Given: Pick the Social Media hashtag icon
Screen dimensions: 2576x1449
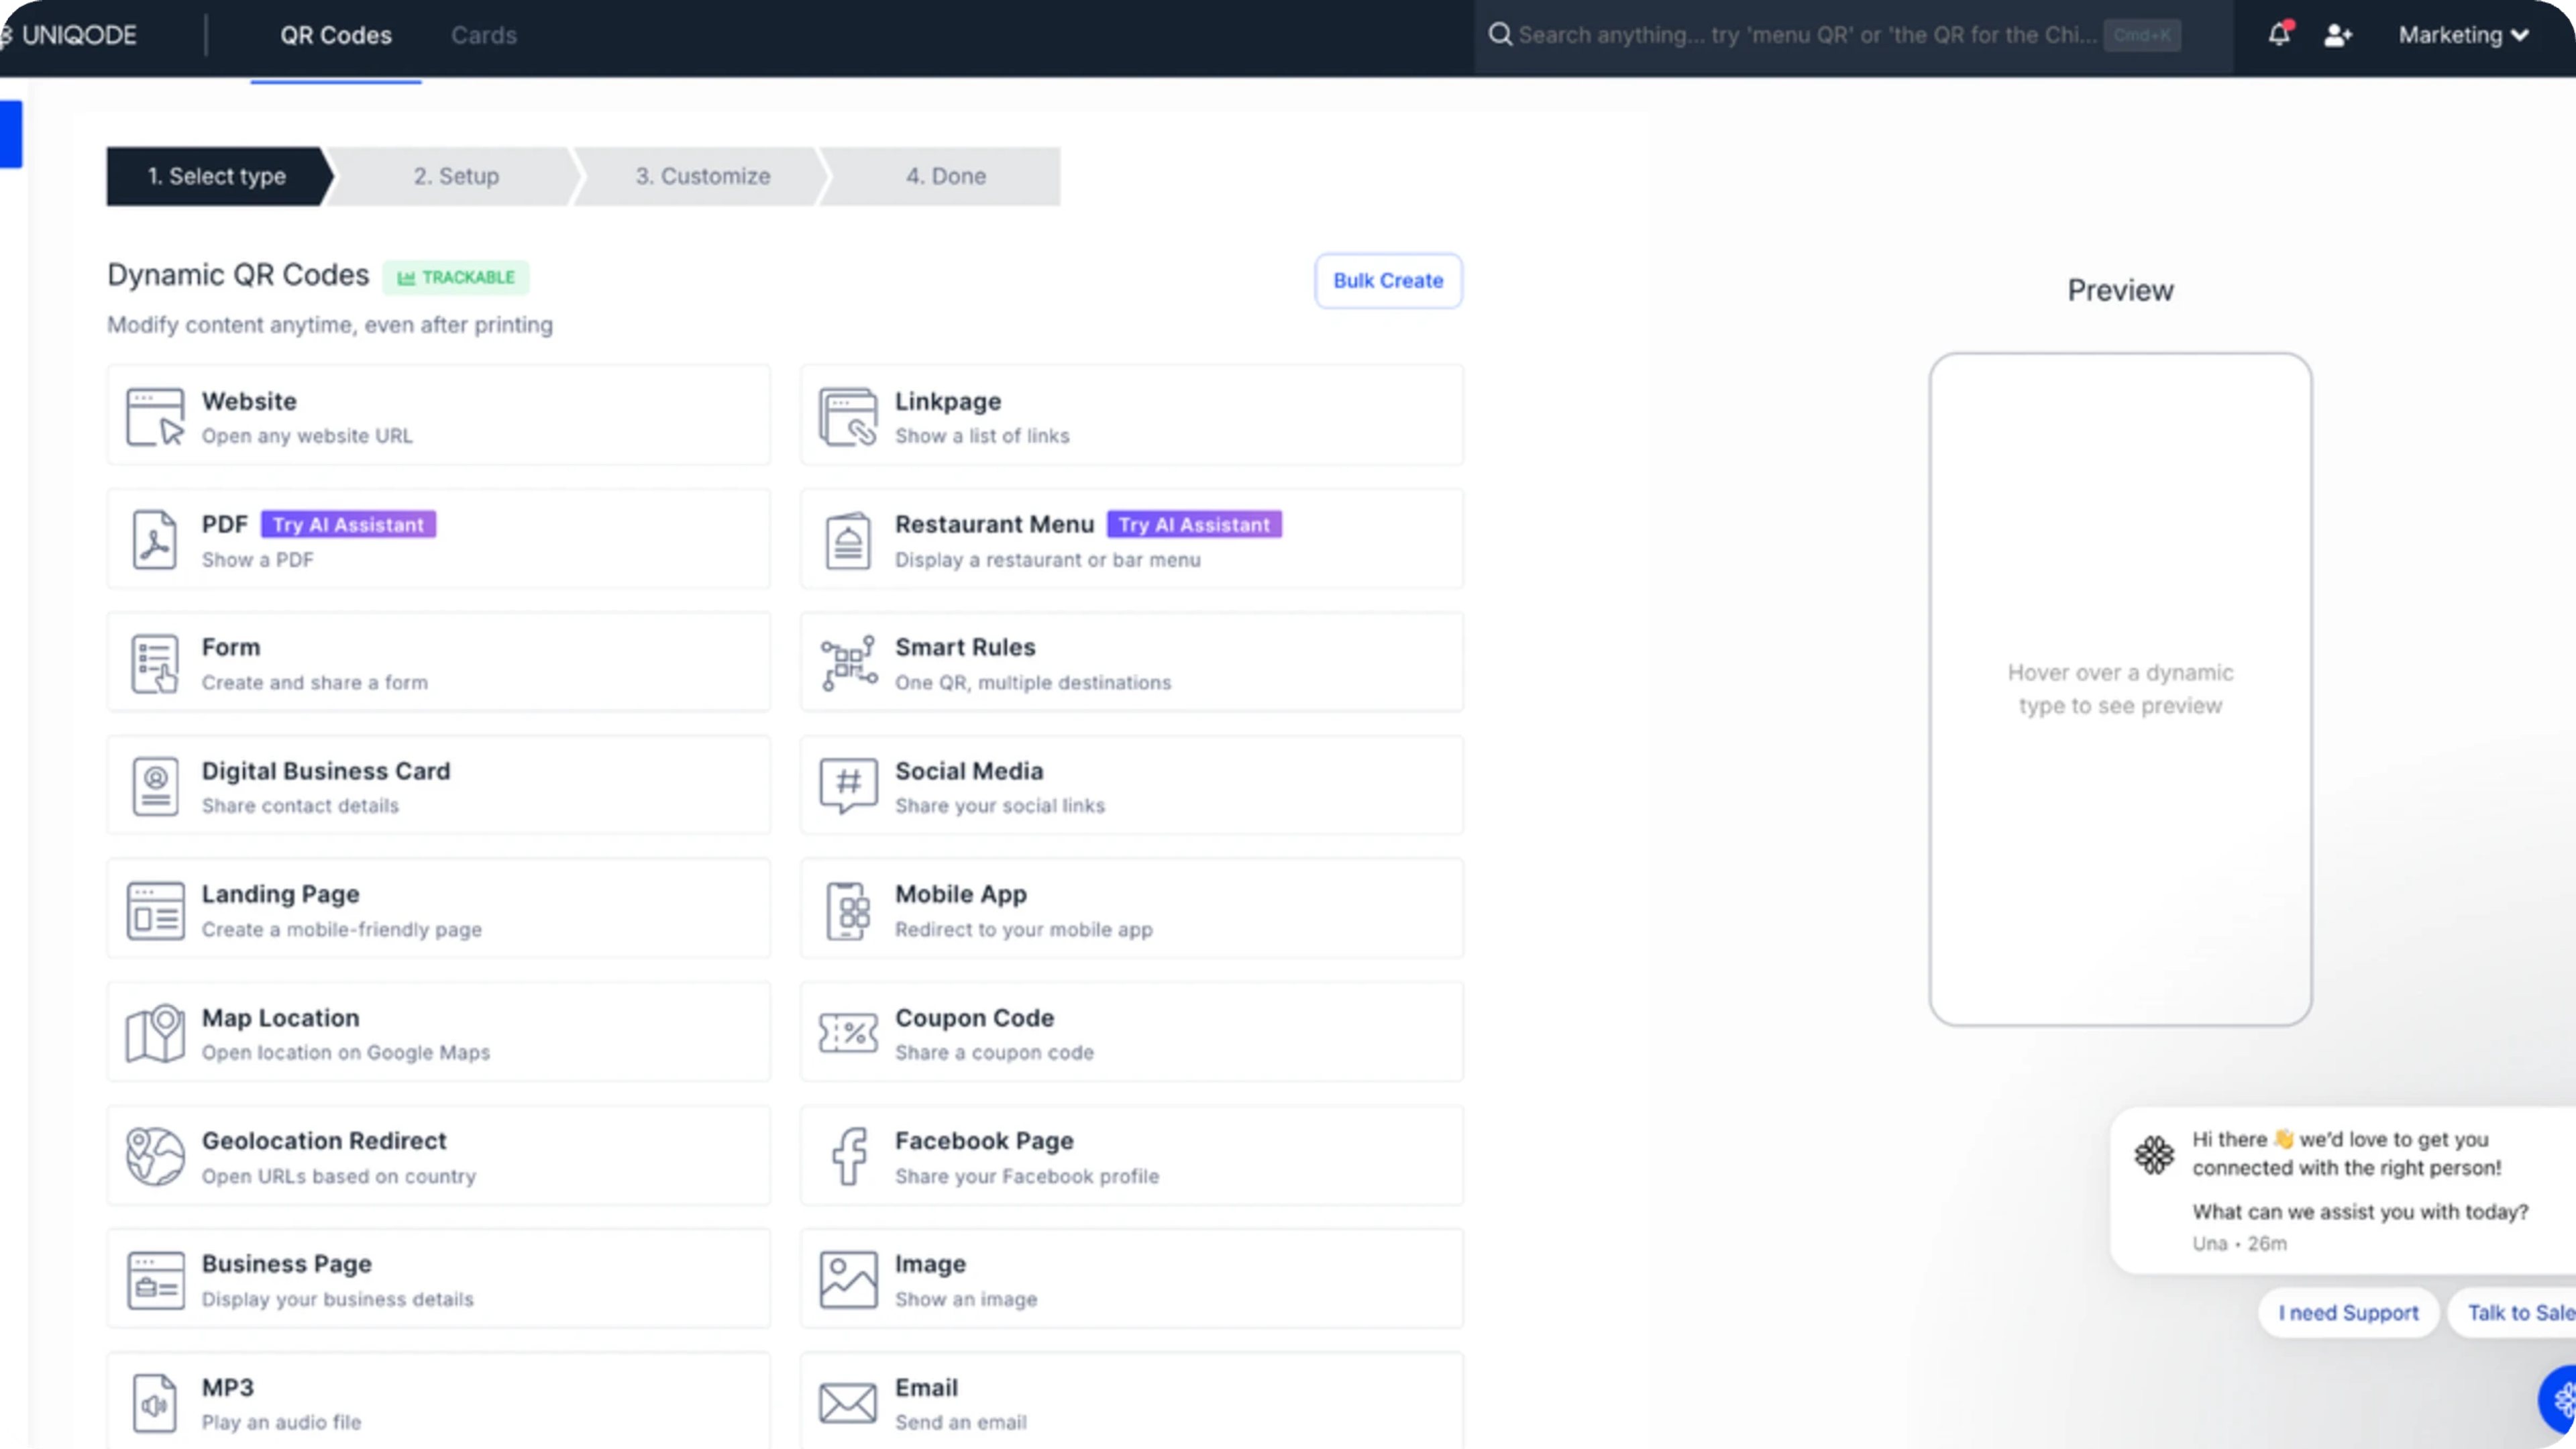Looking at the screenshot, I should (x=848, y=786).
